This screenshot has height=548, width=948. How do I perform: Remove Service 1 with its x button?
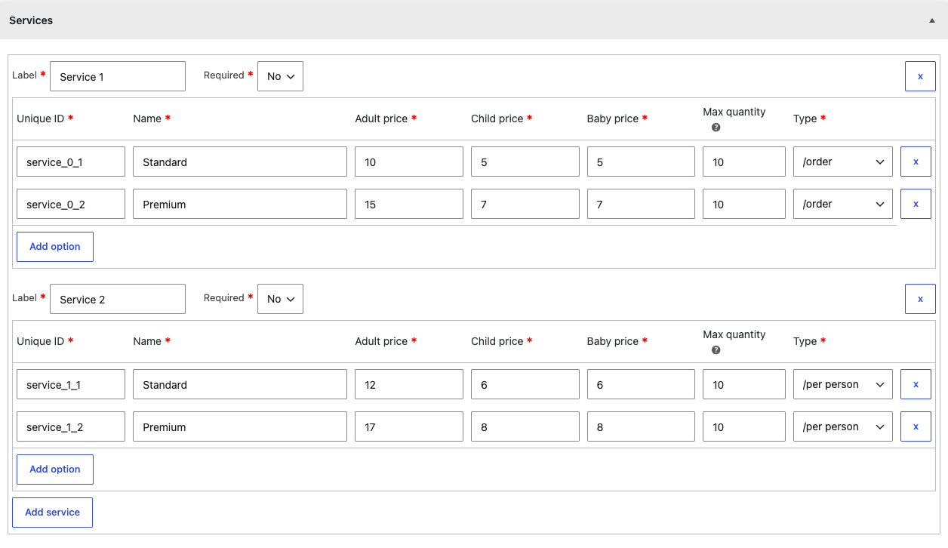click(x=920, y=76)
